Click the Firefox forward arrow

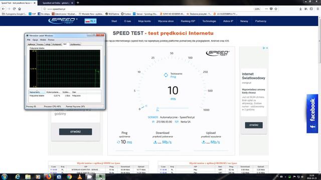click(9, 9)
